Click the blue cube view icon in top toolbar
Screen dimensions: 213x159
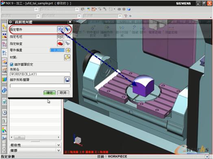(x=128, y=9)
